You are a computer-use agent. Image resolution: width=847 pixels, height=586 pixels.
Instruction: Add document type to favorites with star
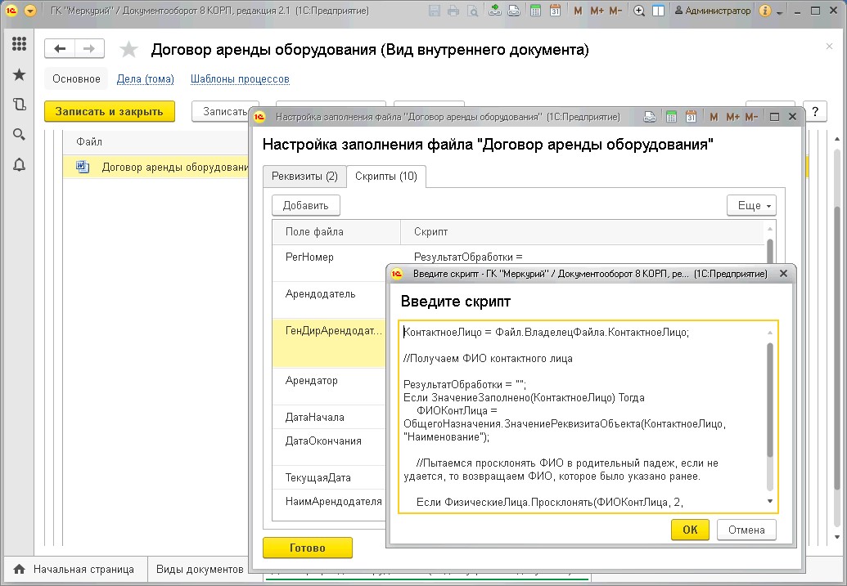pyautogui.click(x=128, y=50)
